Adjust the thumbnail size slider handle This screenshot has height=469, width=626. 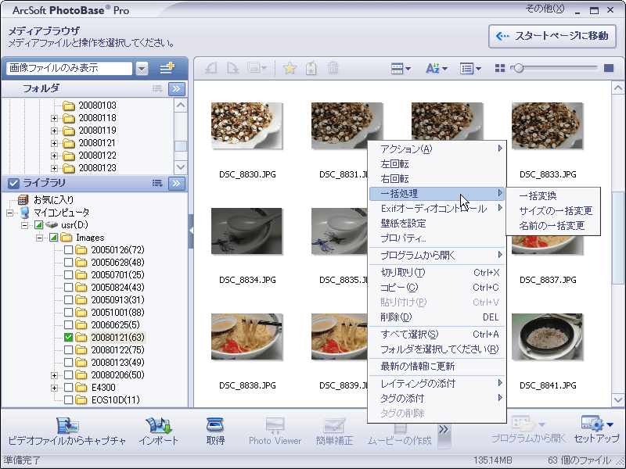[518, 68]
